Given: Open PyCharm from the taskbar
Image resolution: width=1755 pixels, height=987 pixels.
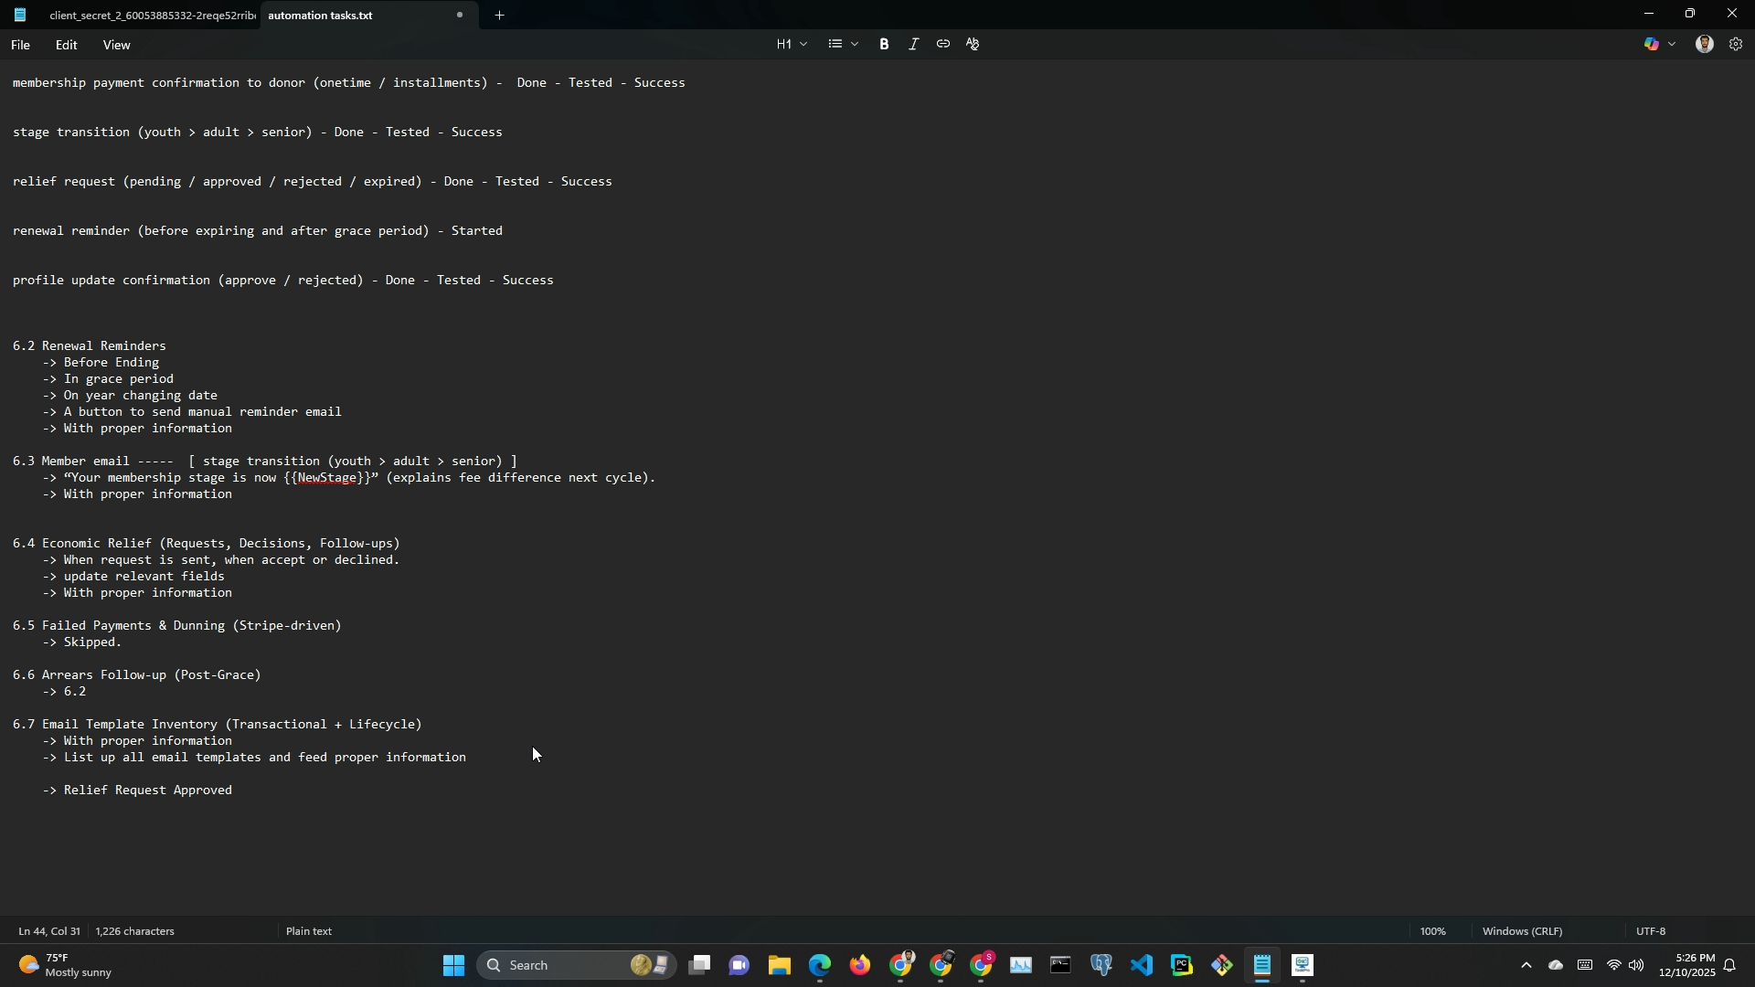Looking at the screenshot, I should (x=1181, y=965).
